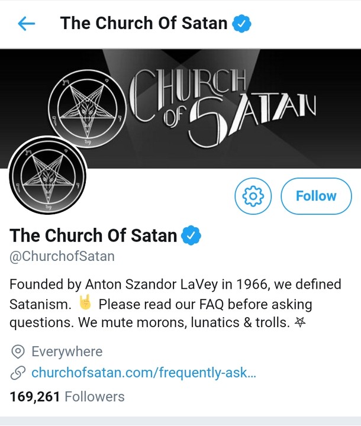The image size is (361, 426).
Task: Open the churchofsatan.com FAQ link
Action: [144, 373]
